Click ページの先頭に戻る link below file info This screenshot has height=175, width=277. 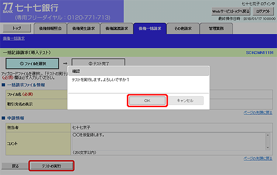click(258, 113)
